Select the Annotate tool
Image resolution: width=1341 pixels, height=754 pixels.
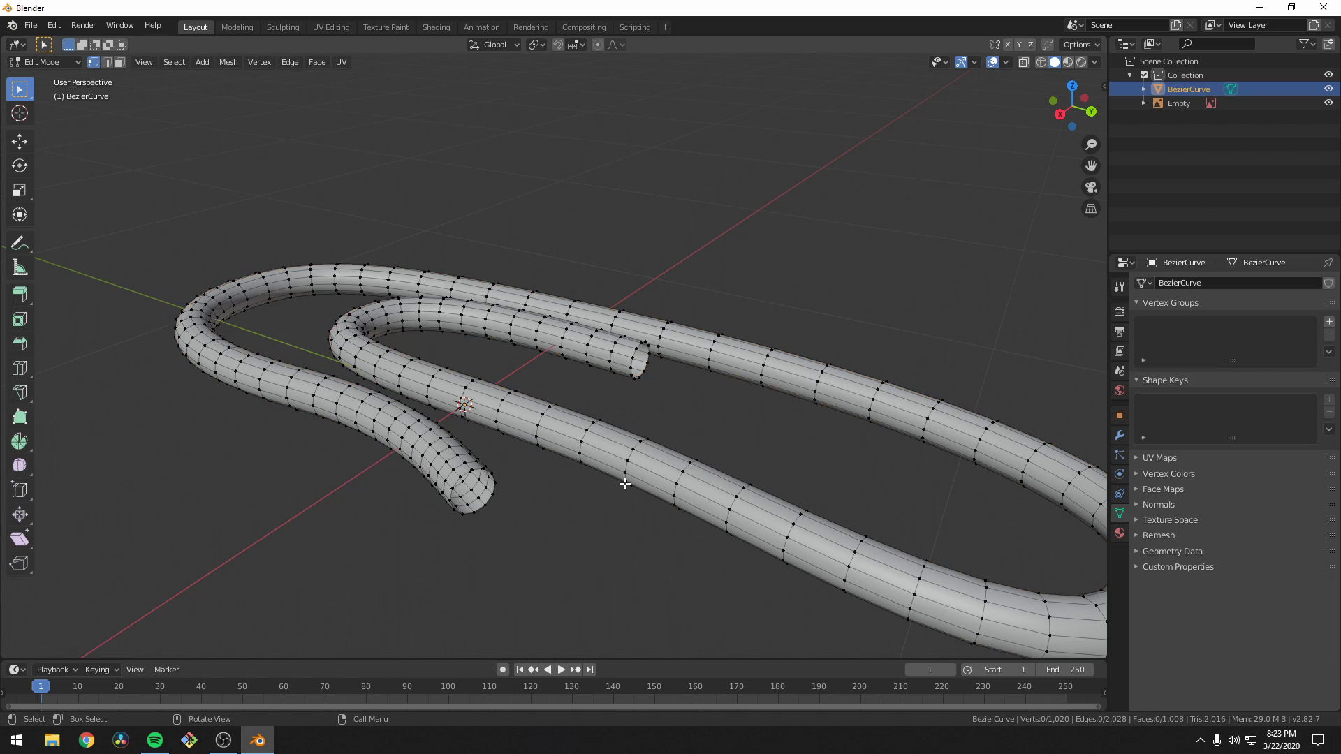click(x=20, y=242)
